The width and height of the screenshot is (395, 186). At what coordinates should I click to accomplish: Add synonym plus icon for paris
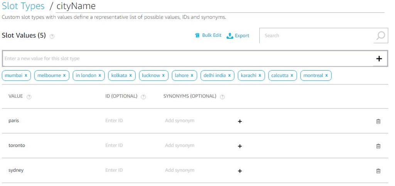pyautogui.click(x=240, y=121)
